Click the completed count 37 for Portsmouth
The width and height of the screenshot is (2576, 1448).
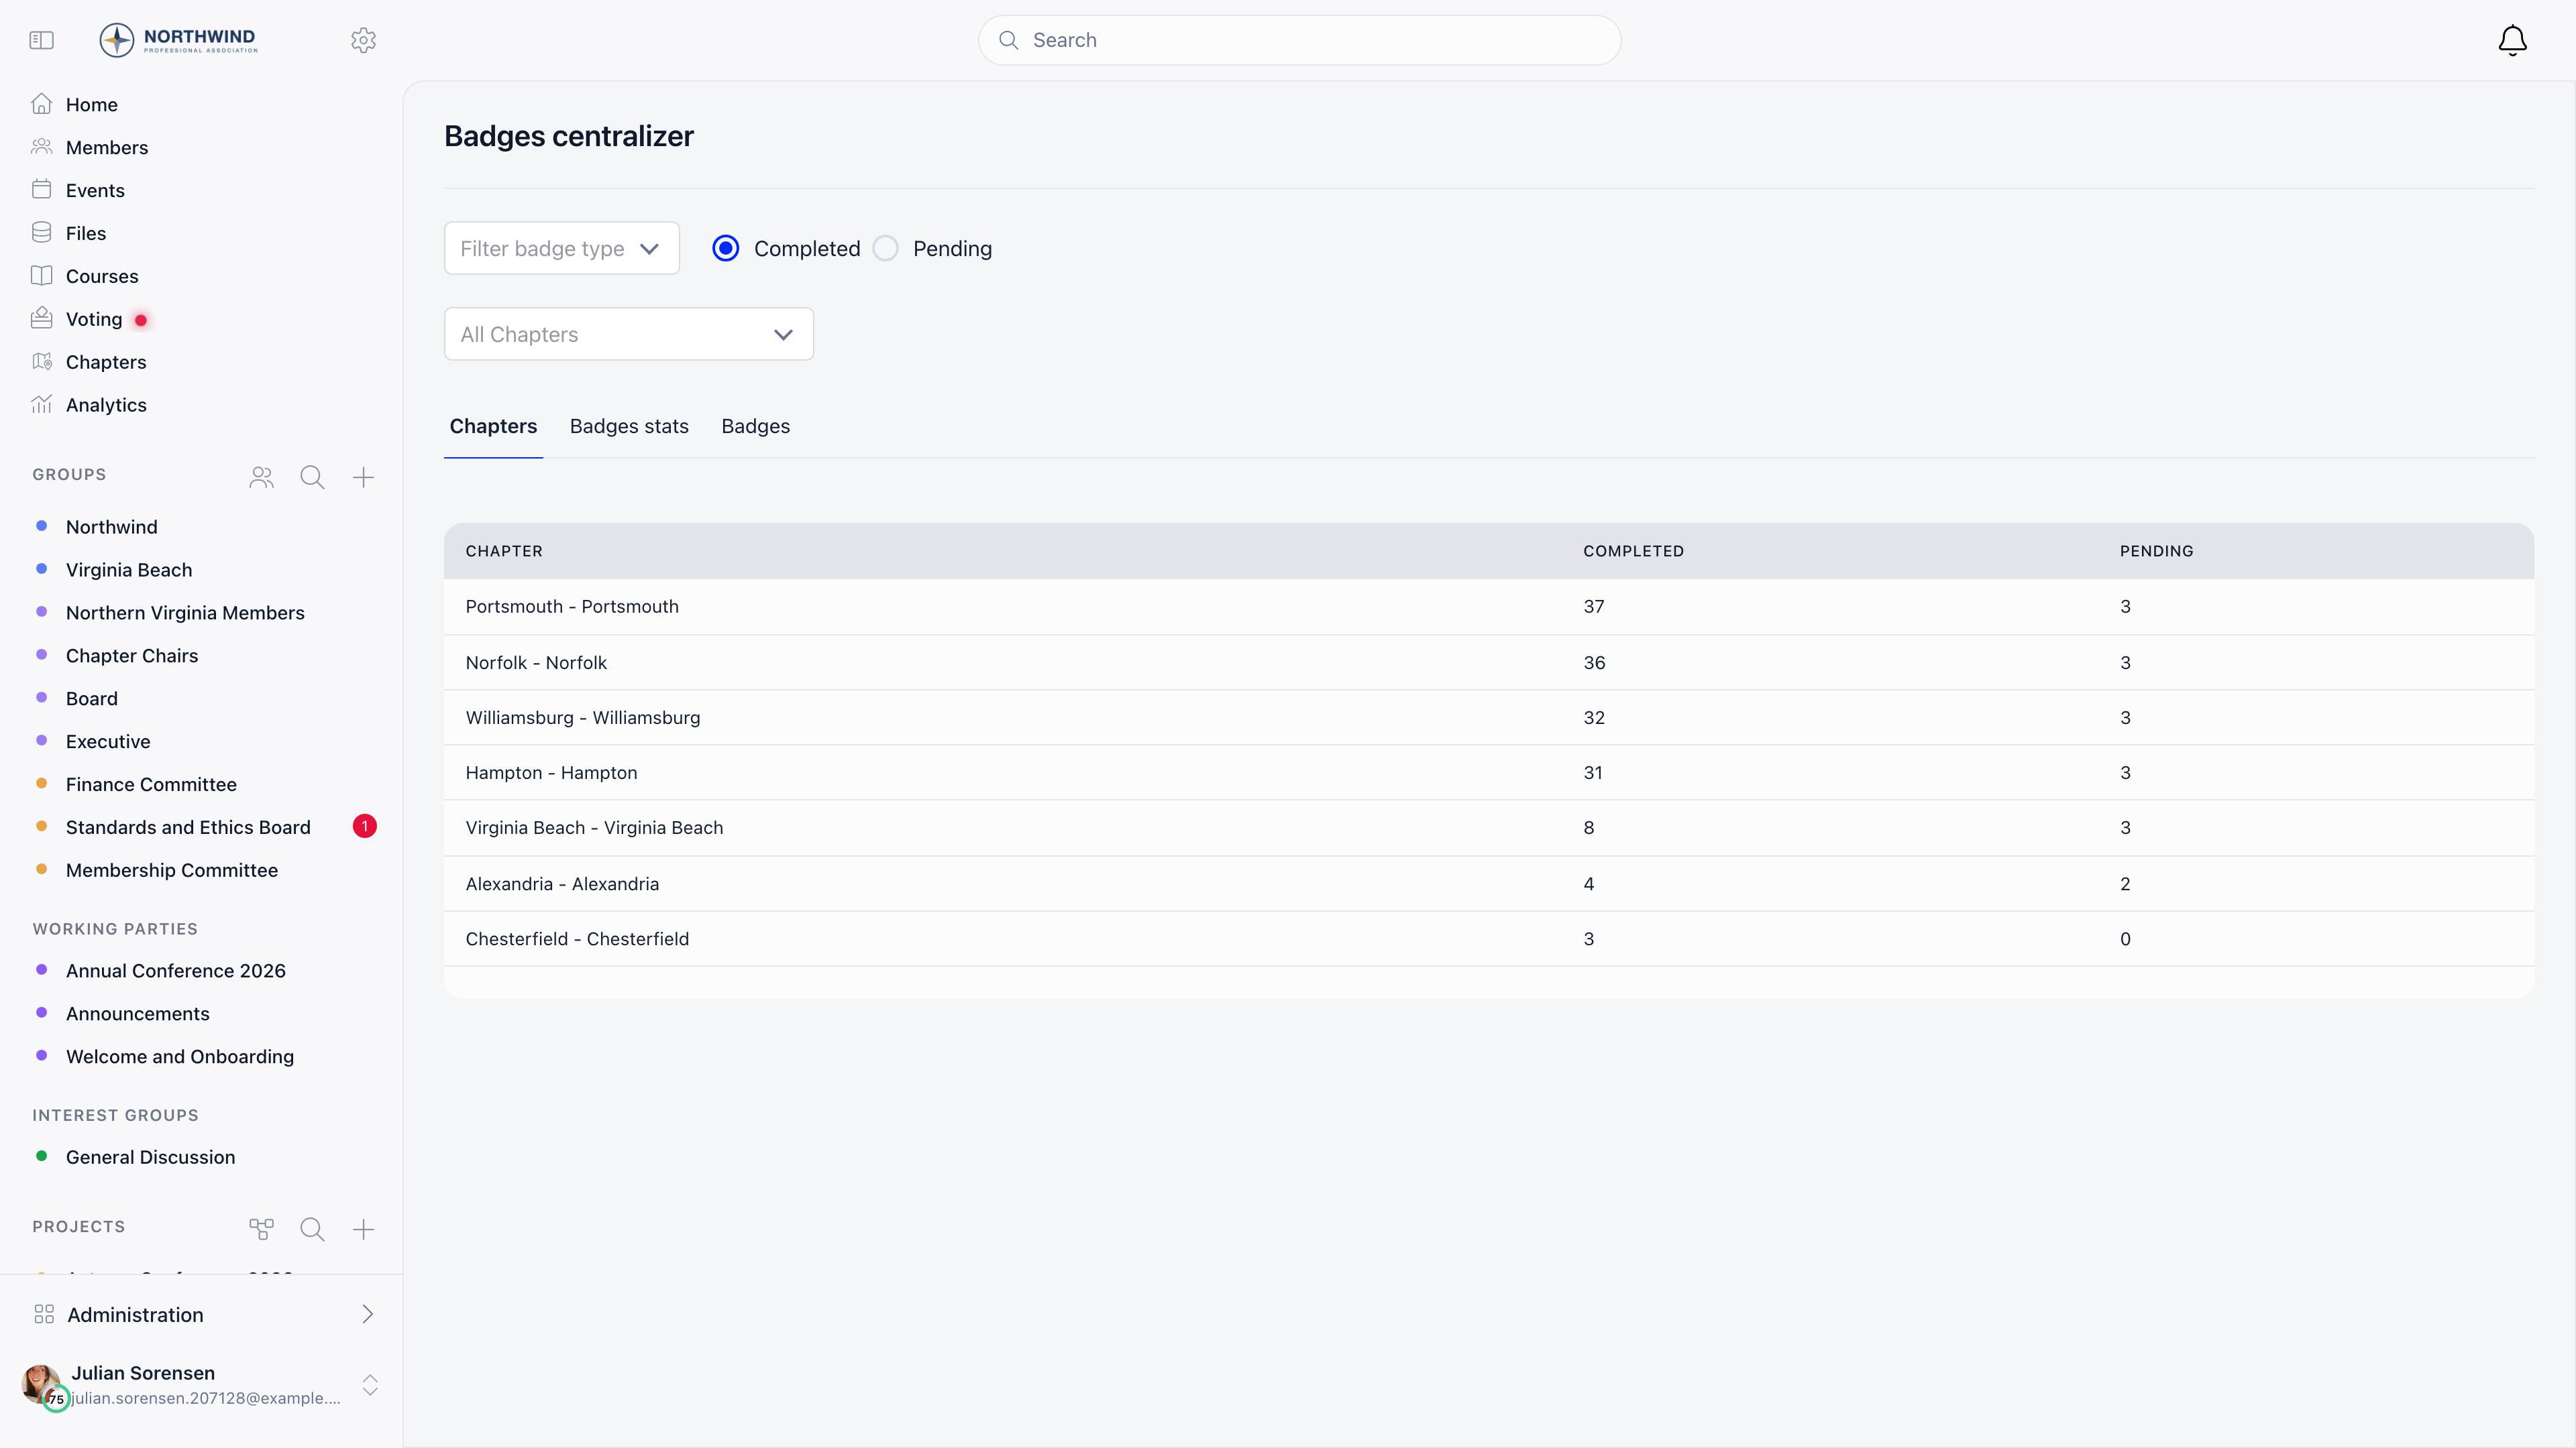tap(1594, 607)
